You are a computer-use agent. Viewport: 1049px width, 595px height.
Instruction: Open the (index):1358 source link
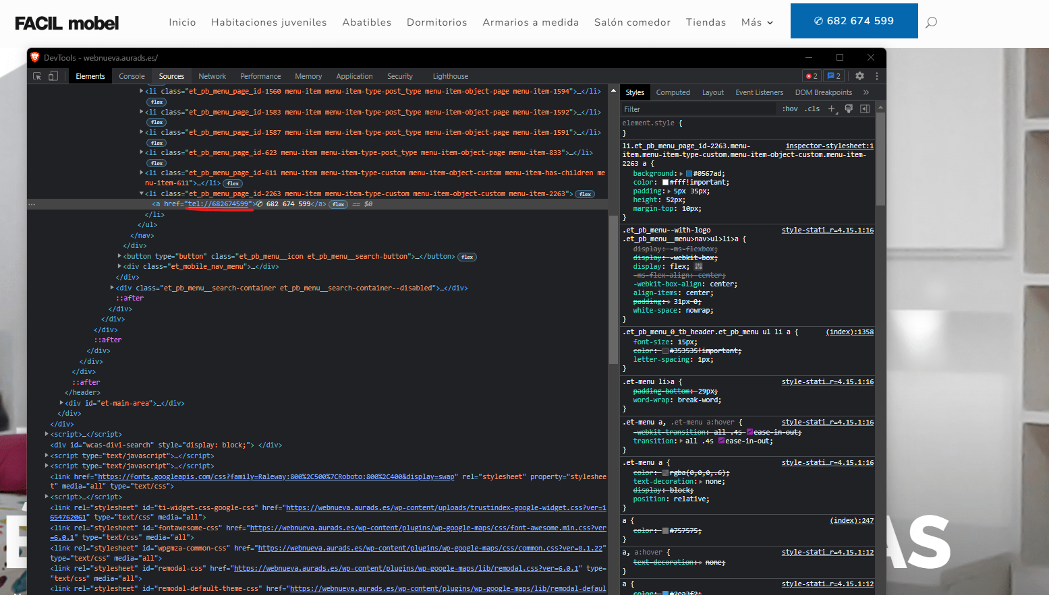pyautogui.click(x=850, y=332)
